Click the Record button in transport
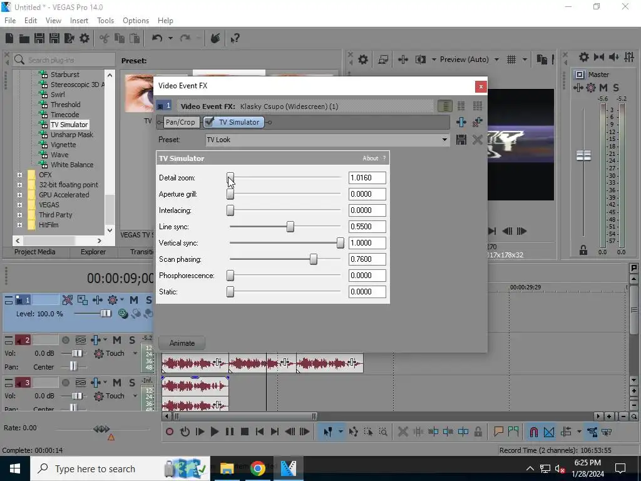641x481 pixels. [x=170, y=432]
